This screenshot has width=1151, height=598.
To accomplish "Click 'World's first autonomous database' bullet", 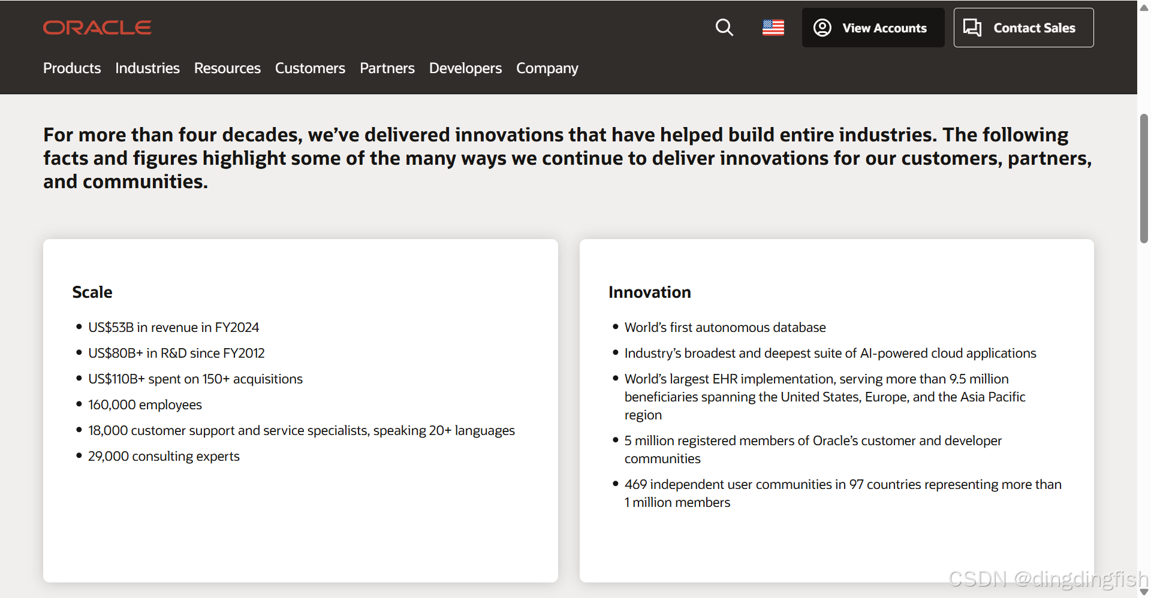I will [725, 328].
